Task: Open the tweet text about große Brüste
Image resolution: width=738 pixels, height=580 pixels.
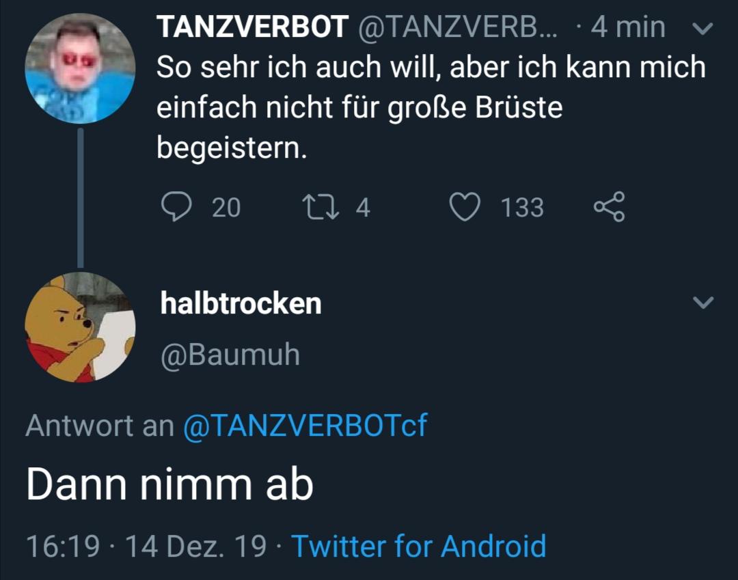Action: pos(430,107)
